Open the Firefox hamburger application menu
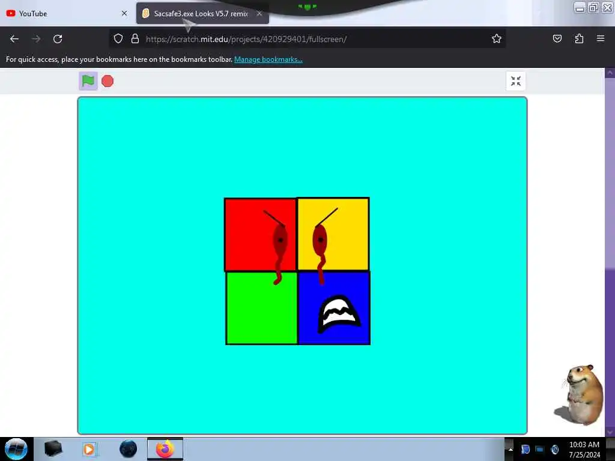 tap(601, 38)
